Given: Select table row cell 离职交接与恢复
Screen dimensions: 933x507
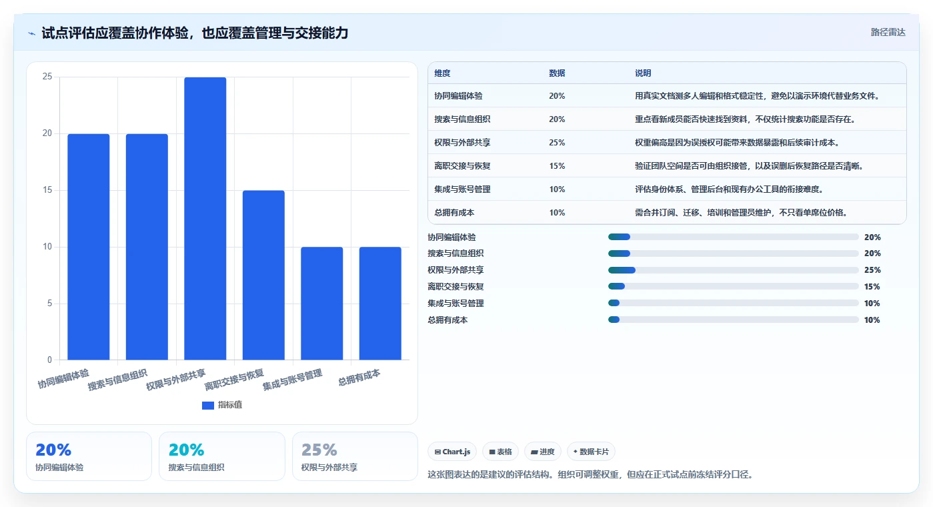Looking at the screenshot, I should (x=462, y=166).
